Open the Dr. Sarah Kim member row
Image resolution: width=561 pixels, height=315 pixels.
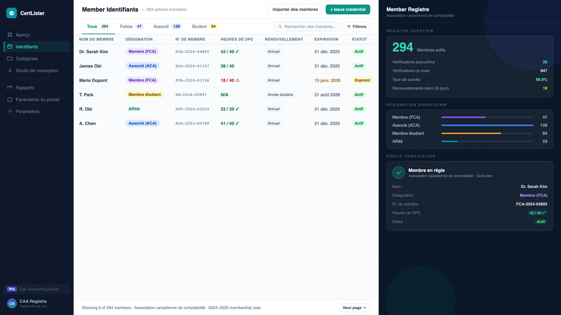pos(226,51)
